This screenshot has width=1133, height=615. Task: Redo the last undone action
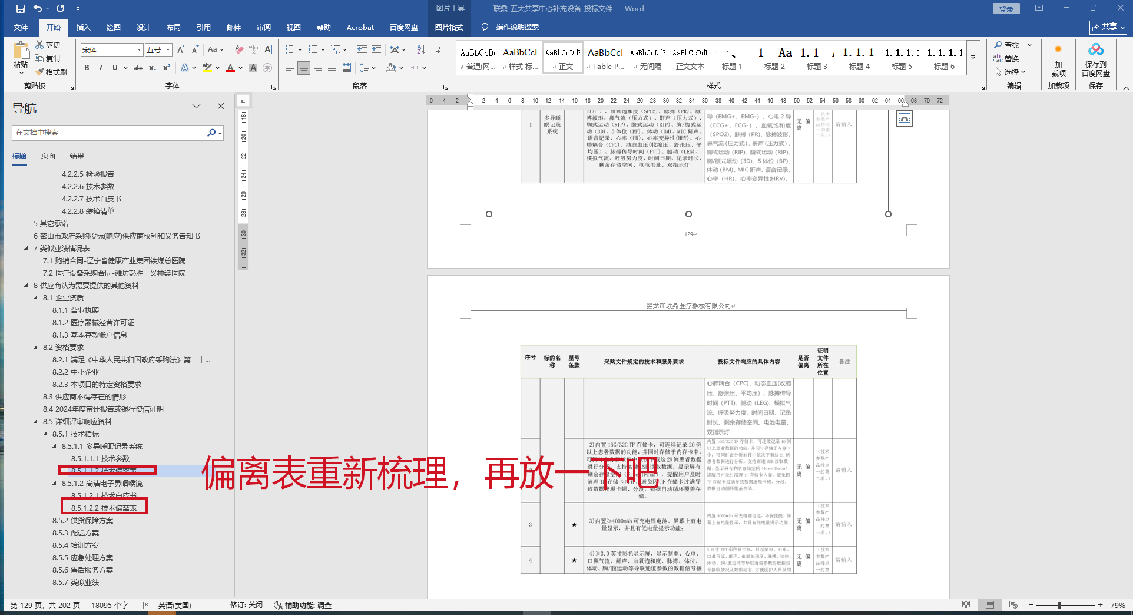coord(60,9)
